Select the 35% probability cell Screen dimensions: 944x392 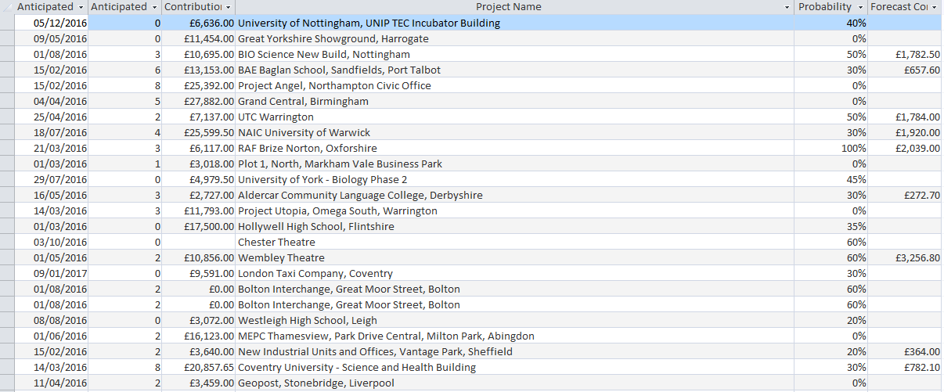tap(831, 226)
